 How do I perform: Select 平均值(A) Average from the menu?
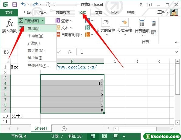point(36,36)
